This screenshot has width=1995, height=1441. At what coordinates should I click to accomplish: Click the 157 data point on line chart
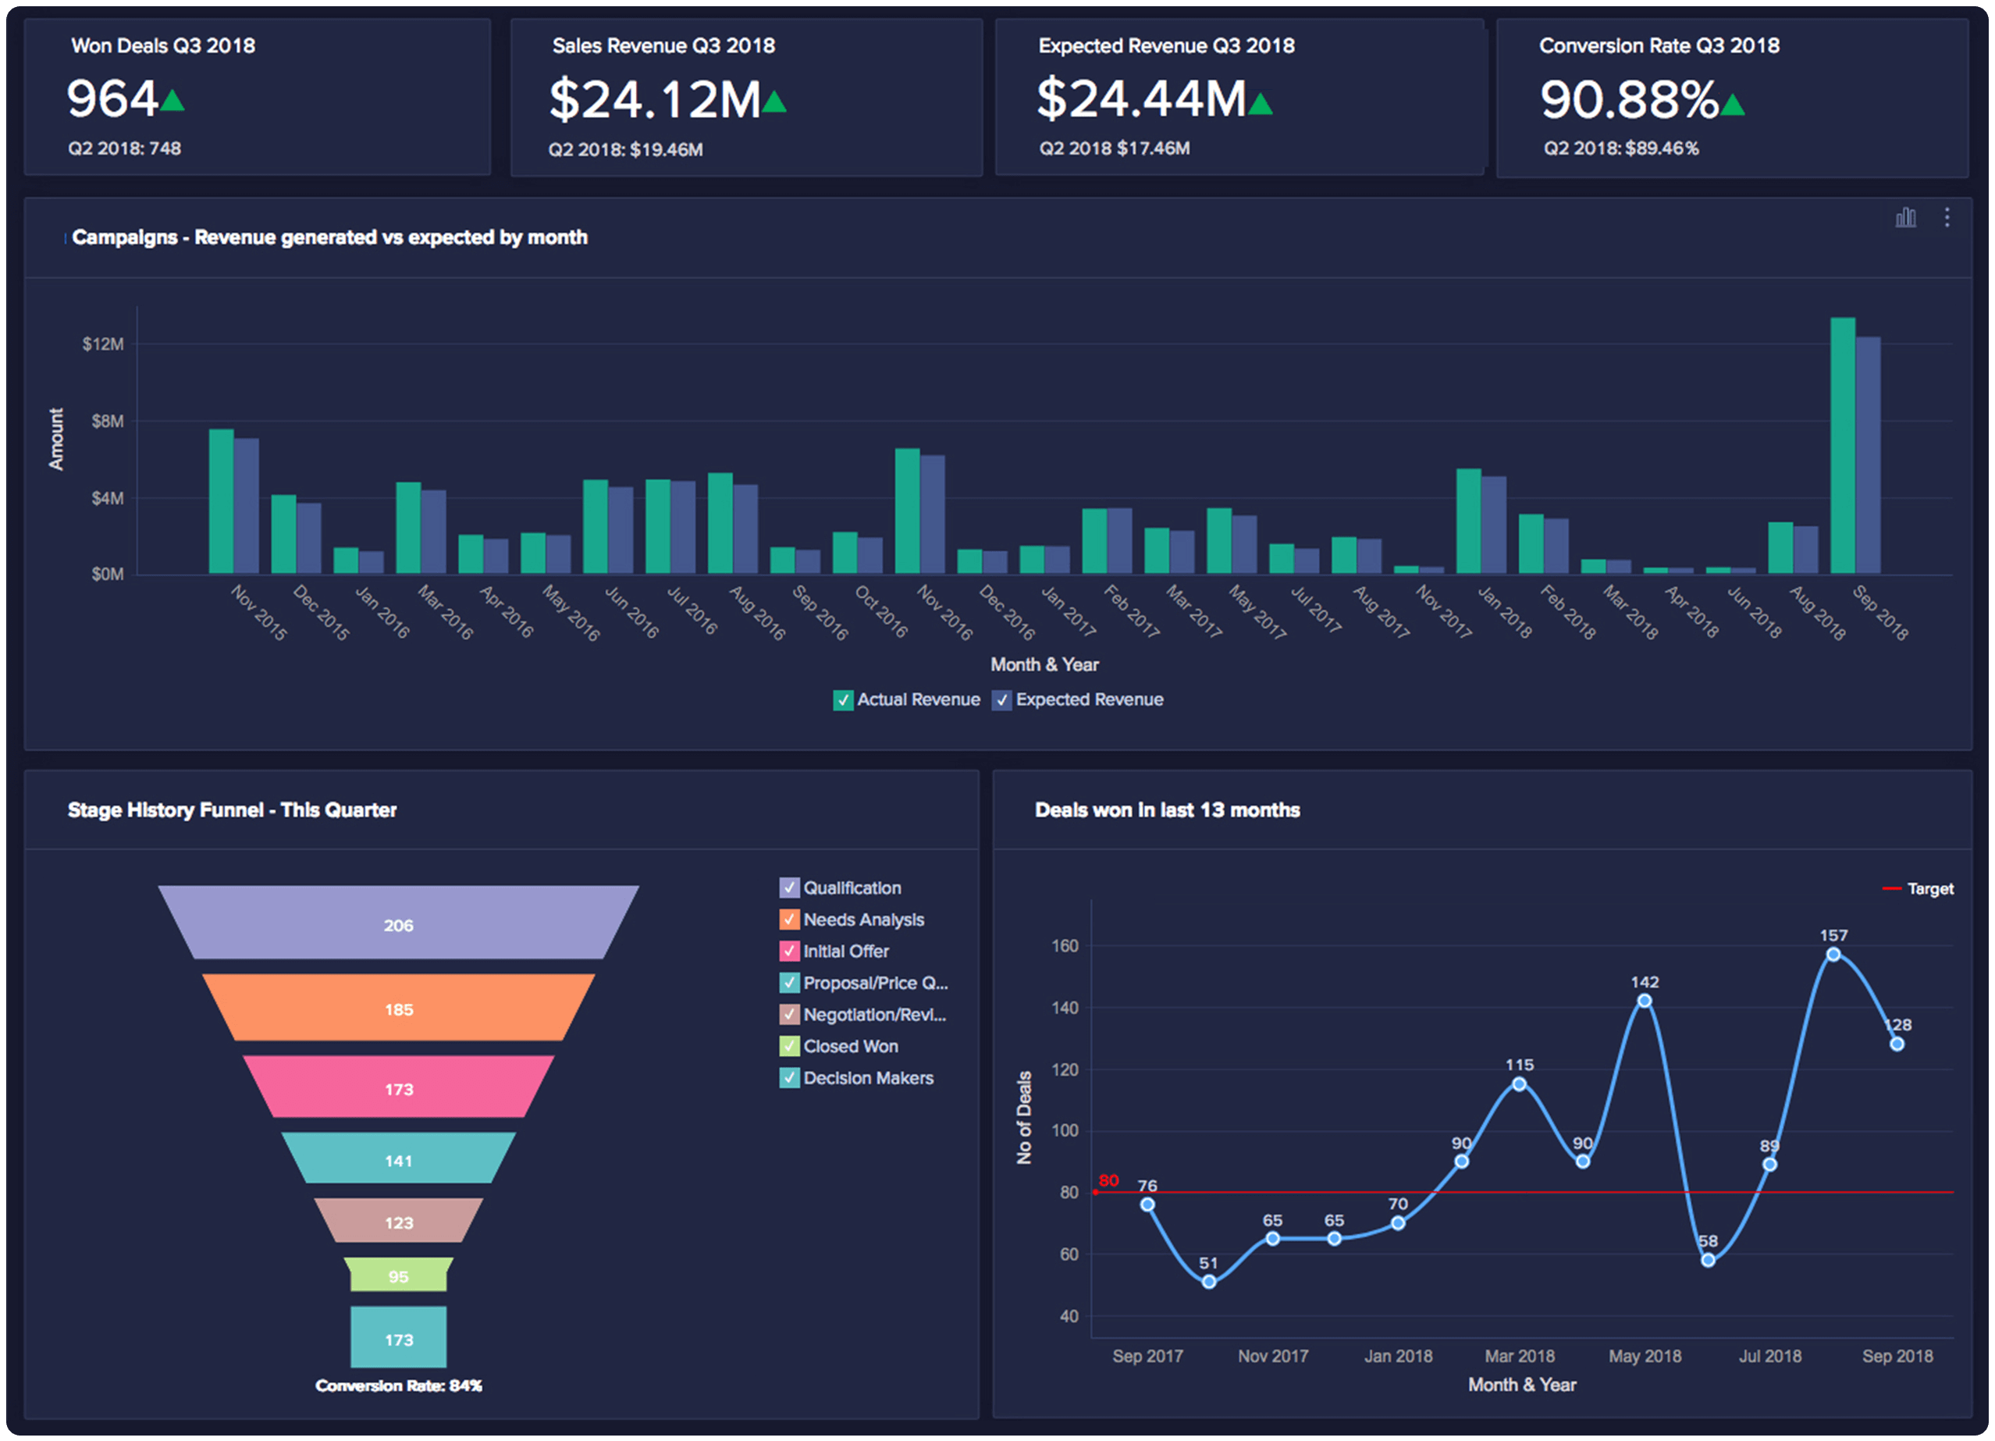click(1833, 955)
